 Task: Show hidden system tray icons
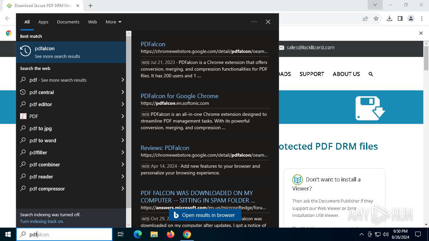(x=361, y=234)
